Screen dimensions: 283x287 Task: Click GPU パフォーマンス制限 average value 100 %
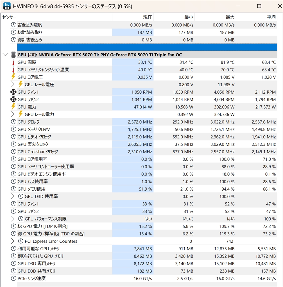[x=270, y=219]
